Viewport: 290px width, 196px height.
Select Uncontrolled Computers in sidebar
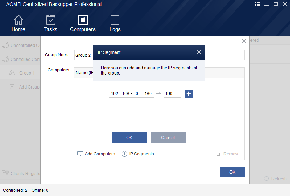pyautogui.click(x=20, y=45)
